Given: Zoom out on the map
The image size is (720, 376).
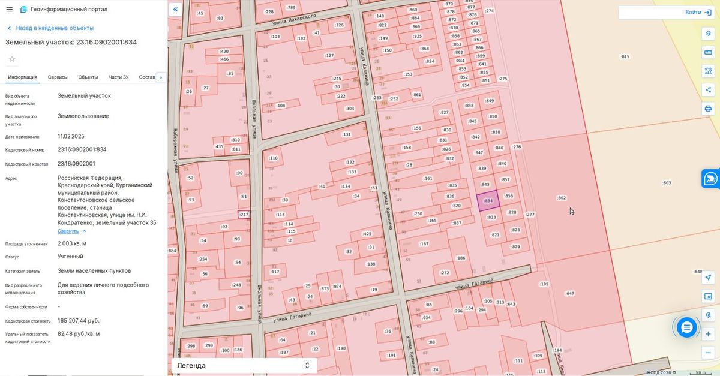Looking at the screenshot, I should point(708,353).
